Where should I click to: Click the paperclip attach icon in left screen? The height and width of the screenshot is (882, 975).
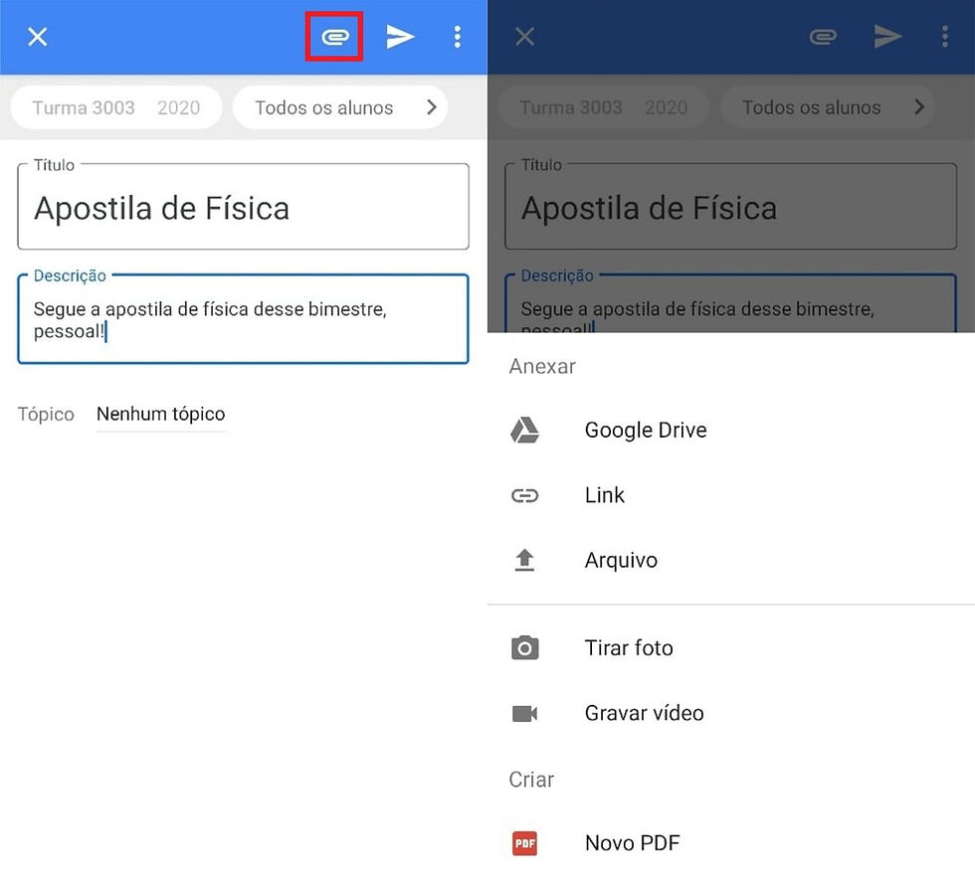334,38
